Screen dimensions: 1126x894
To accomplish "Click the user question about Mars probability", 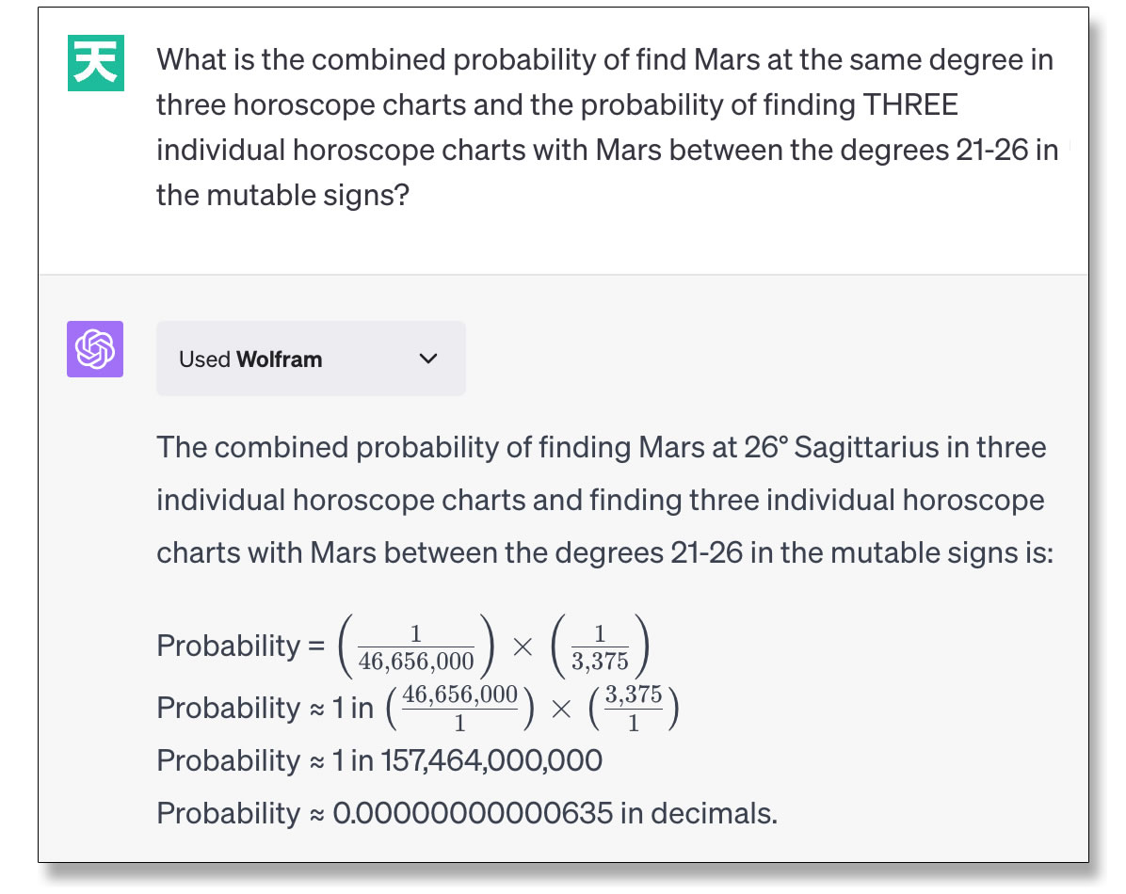I will tap(607, 127).
